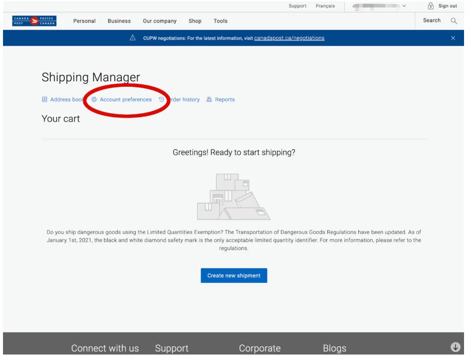This screenshot has height=359, width=471.
Task: Open the Tools navigation menu
Action: [x=220, y=21]
